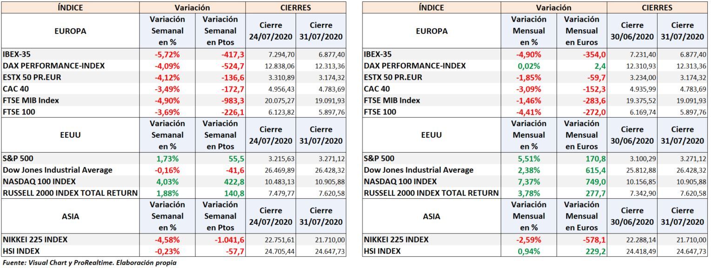Screen dimensions: 711x268
Task: Click the RUSSELL 2000 weekly 1,88% cell
Action: click(167, 193)
